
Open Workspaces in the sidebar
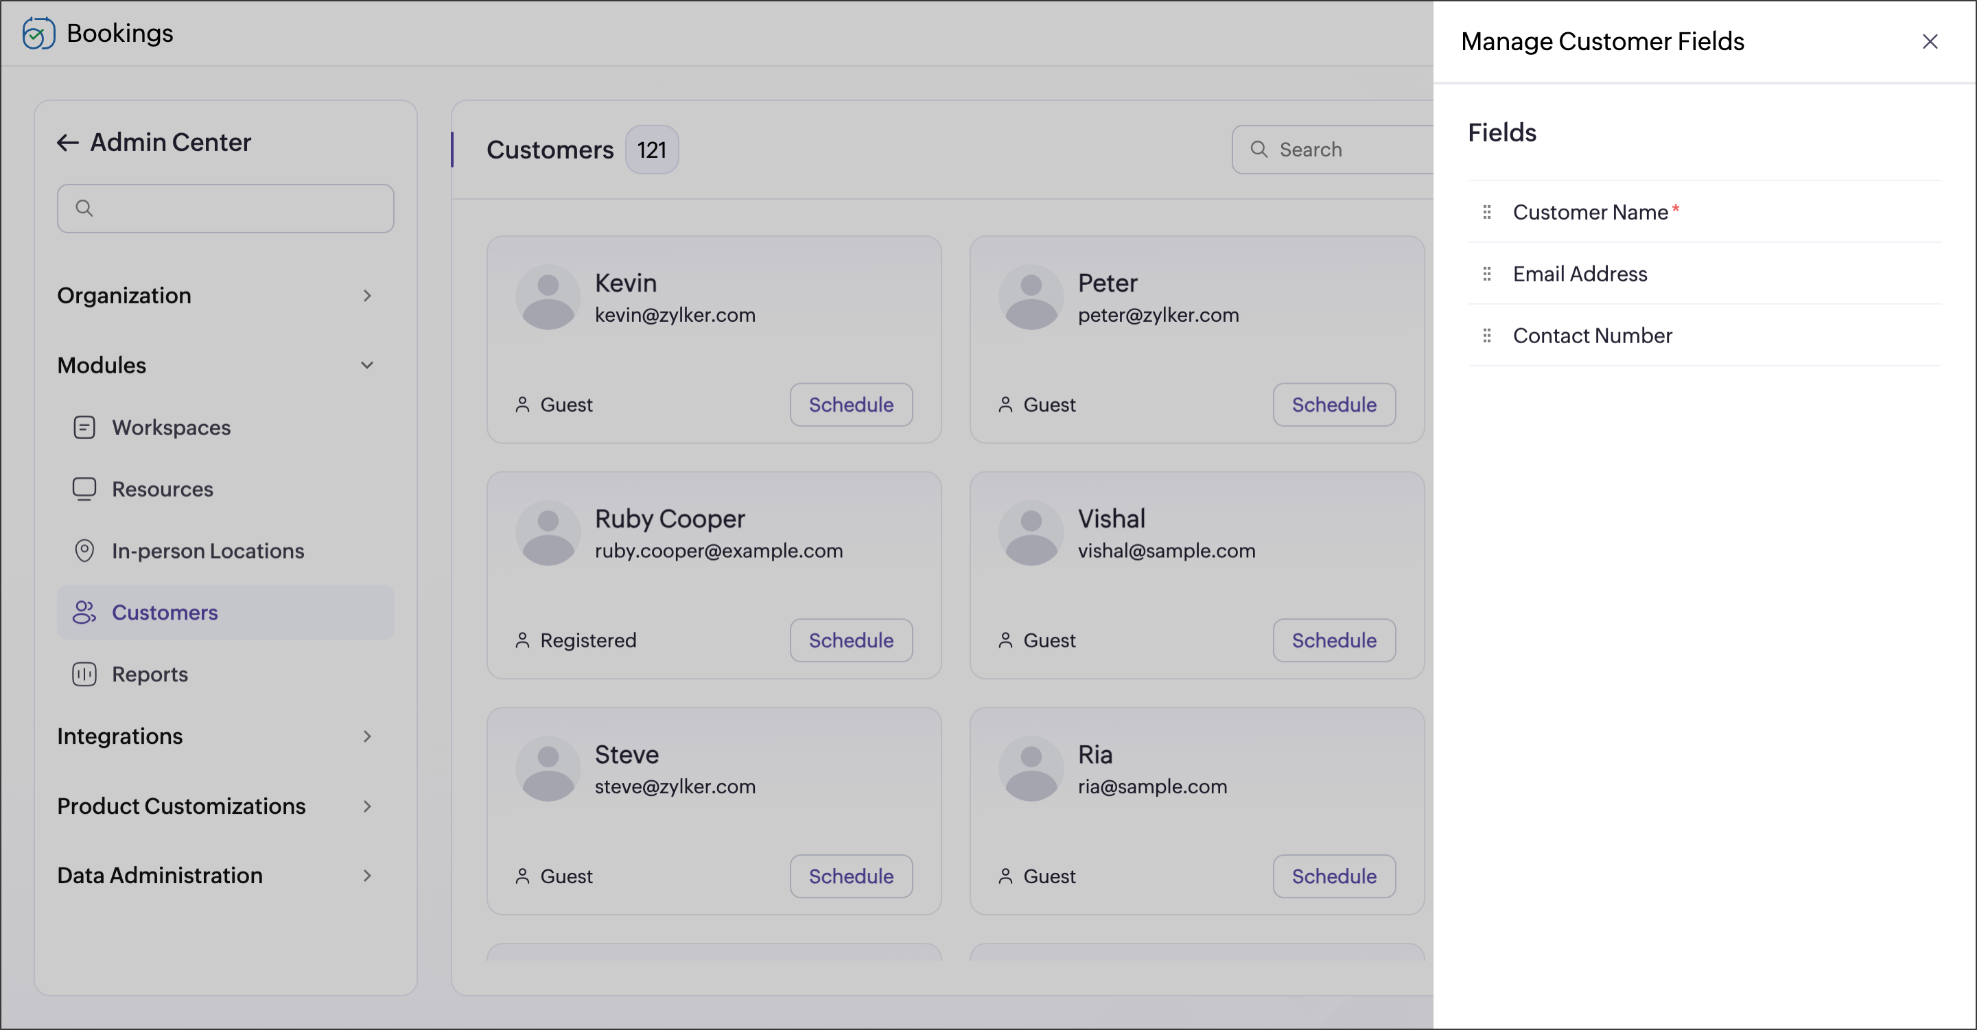click(170, 428)
